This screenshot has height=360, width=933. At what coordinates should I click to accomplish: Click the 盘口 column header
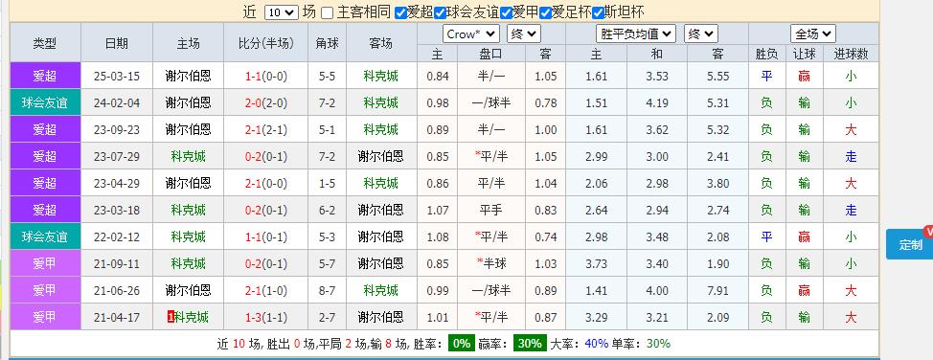click(x=490, y=54)
